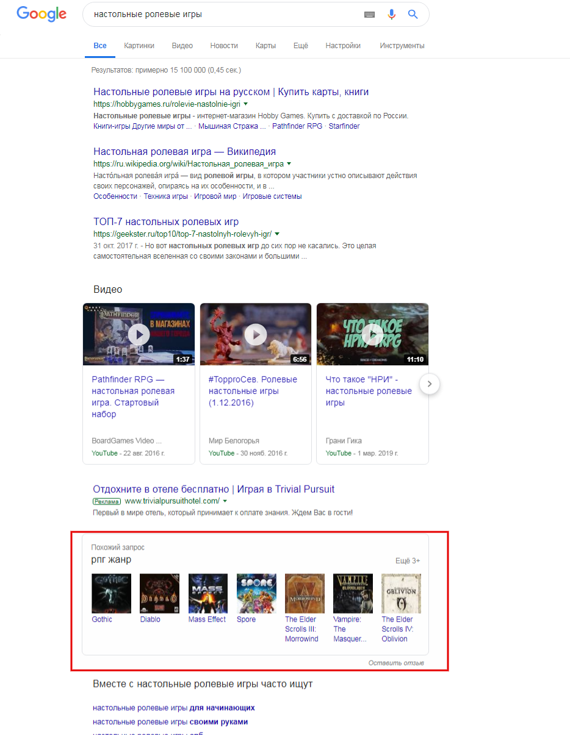Open dropdown arrow next to geekster.ru URL
Viewport: 570px width, 735px height.
tap(277, 234)
